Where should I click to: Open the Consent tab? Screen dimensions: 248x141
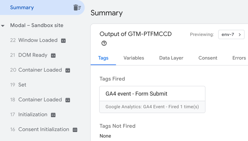pos(208,58)
